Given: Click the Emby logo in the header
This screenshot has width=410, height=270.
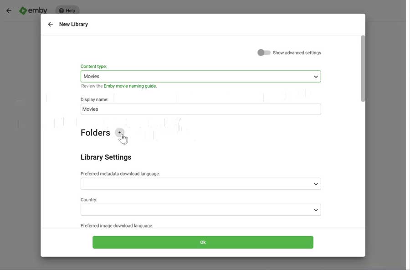Looking at the screenshot, I should click(33, 10).
